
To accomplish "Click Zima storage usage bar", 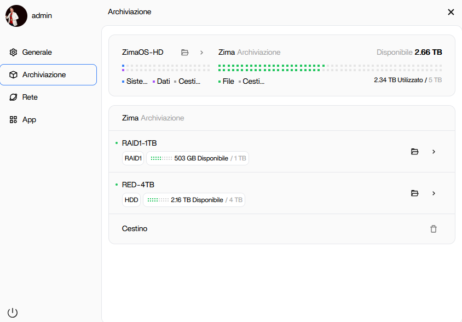I will [x=330, y=68].
